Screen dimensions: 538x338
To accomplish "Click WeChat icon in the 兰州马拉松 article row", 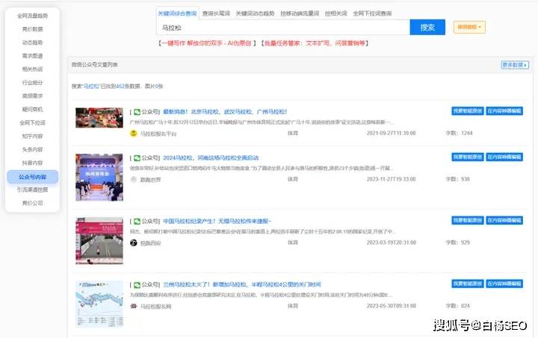I will tap(137, 285).
